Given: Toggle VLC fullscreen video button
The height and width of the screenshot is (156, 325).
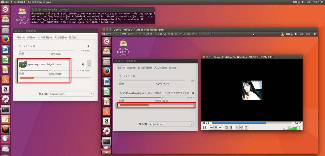Looking at the screenshot, I should 227,127.
